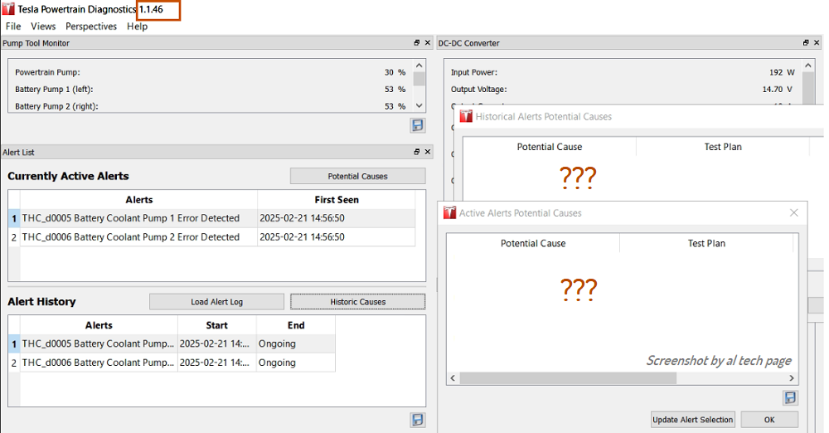Click Powertrain Pump 30 % value
This screenshot has width=829, height=433.
[395, 72]
